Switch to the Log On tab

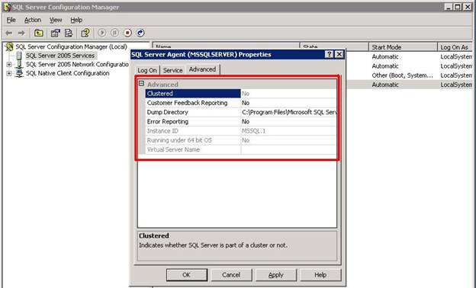(x=147, y=70)
